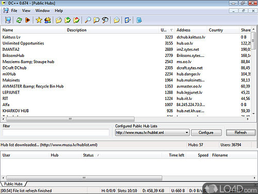Click the Follow last redirect arrow icon
Viewport: 258px width, 194px height.
click(27, 20)
